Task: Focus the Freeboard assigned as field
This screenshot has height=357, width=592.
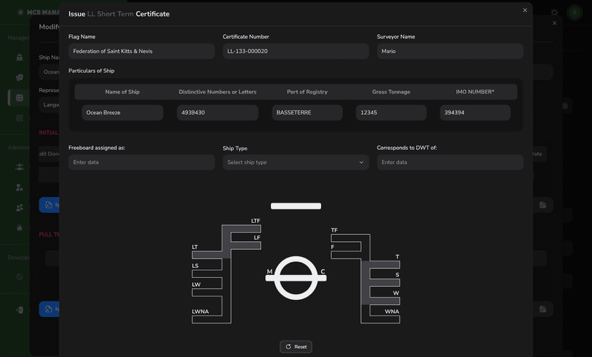Action: (x=142, y=162)
